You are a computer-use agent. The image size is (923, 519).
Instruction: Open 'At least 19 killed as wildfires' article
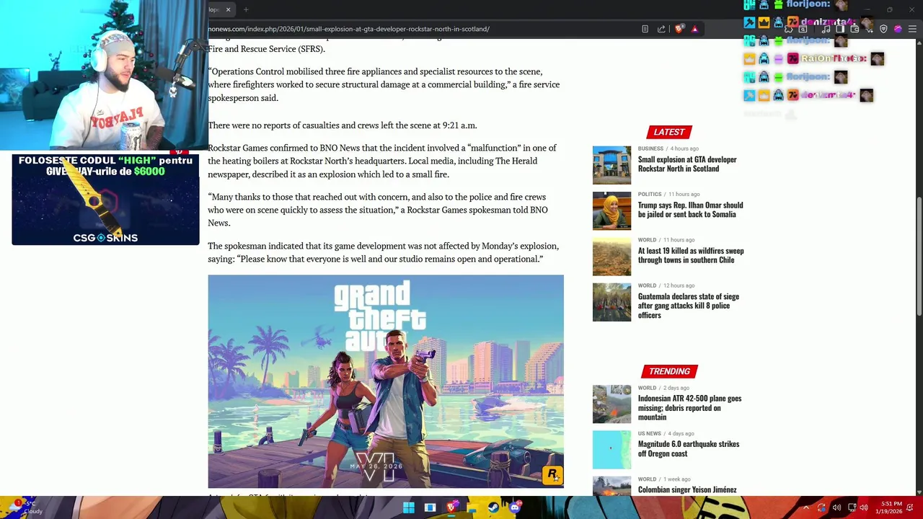point(691,255)
